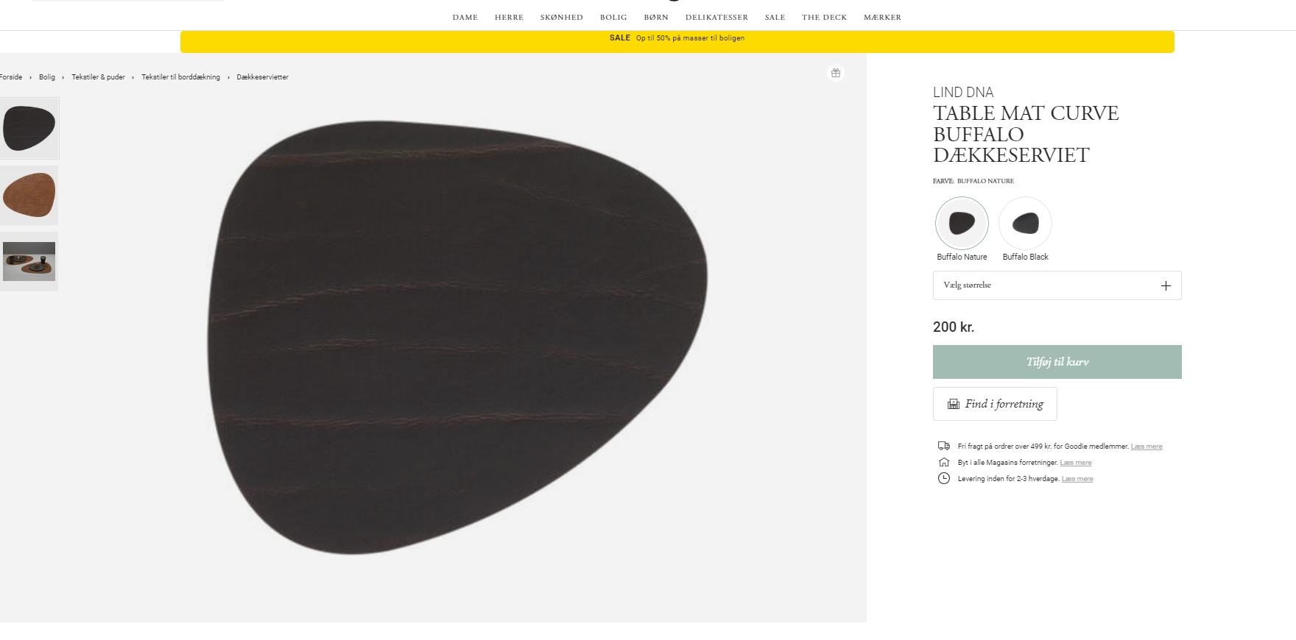Click the store icon in Find i forretning
Screen dimensions: 1296x640
(954, 404)
